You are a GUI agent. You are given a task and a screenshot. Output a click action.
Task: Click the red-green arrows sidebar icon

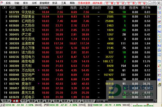pos(159,66)
